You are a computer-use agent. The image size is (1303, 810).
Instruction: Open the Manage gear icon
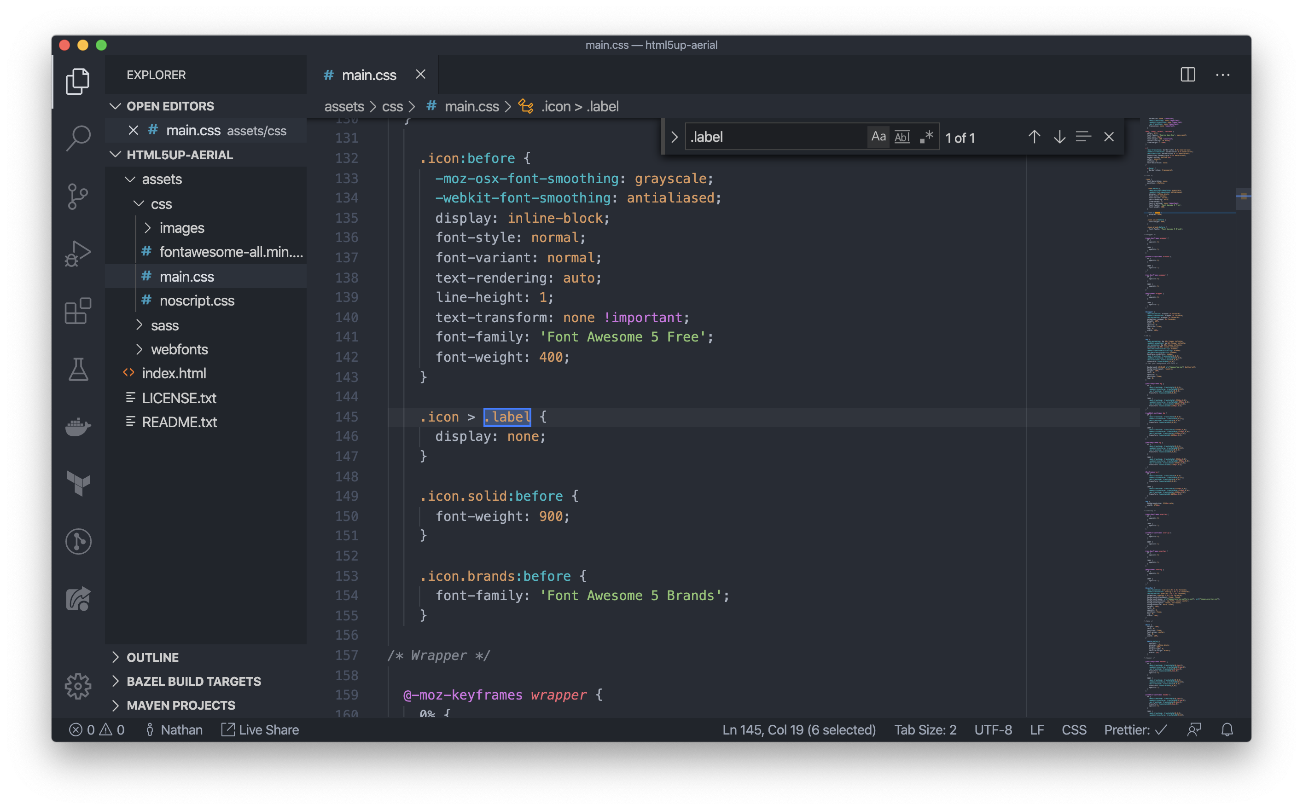pyautogui.click(x=78, y=686)
